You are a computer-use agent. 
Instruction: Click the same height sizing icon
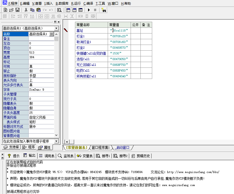point(87,16)
